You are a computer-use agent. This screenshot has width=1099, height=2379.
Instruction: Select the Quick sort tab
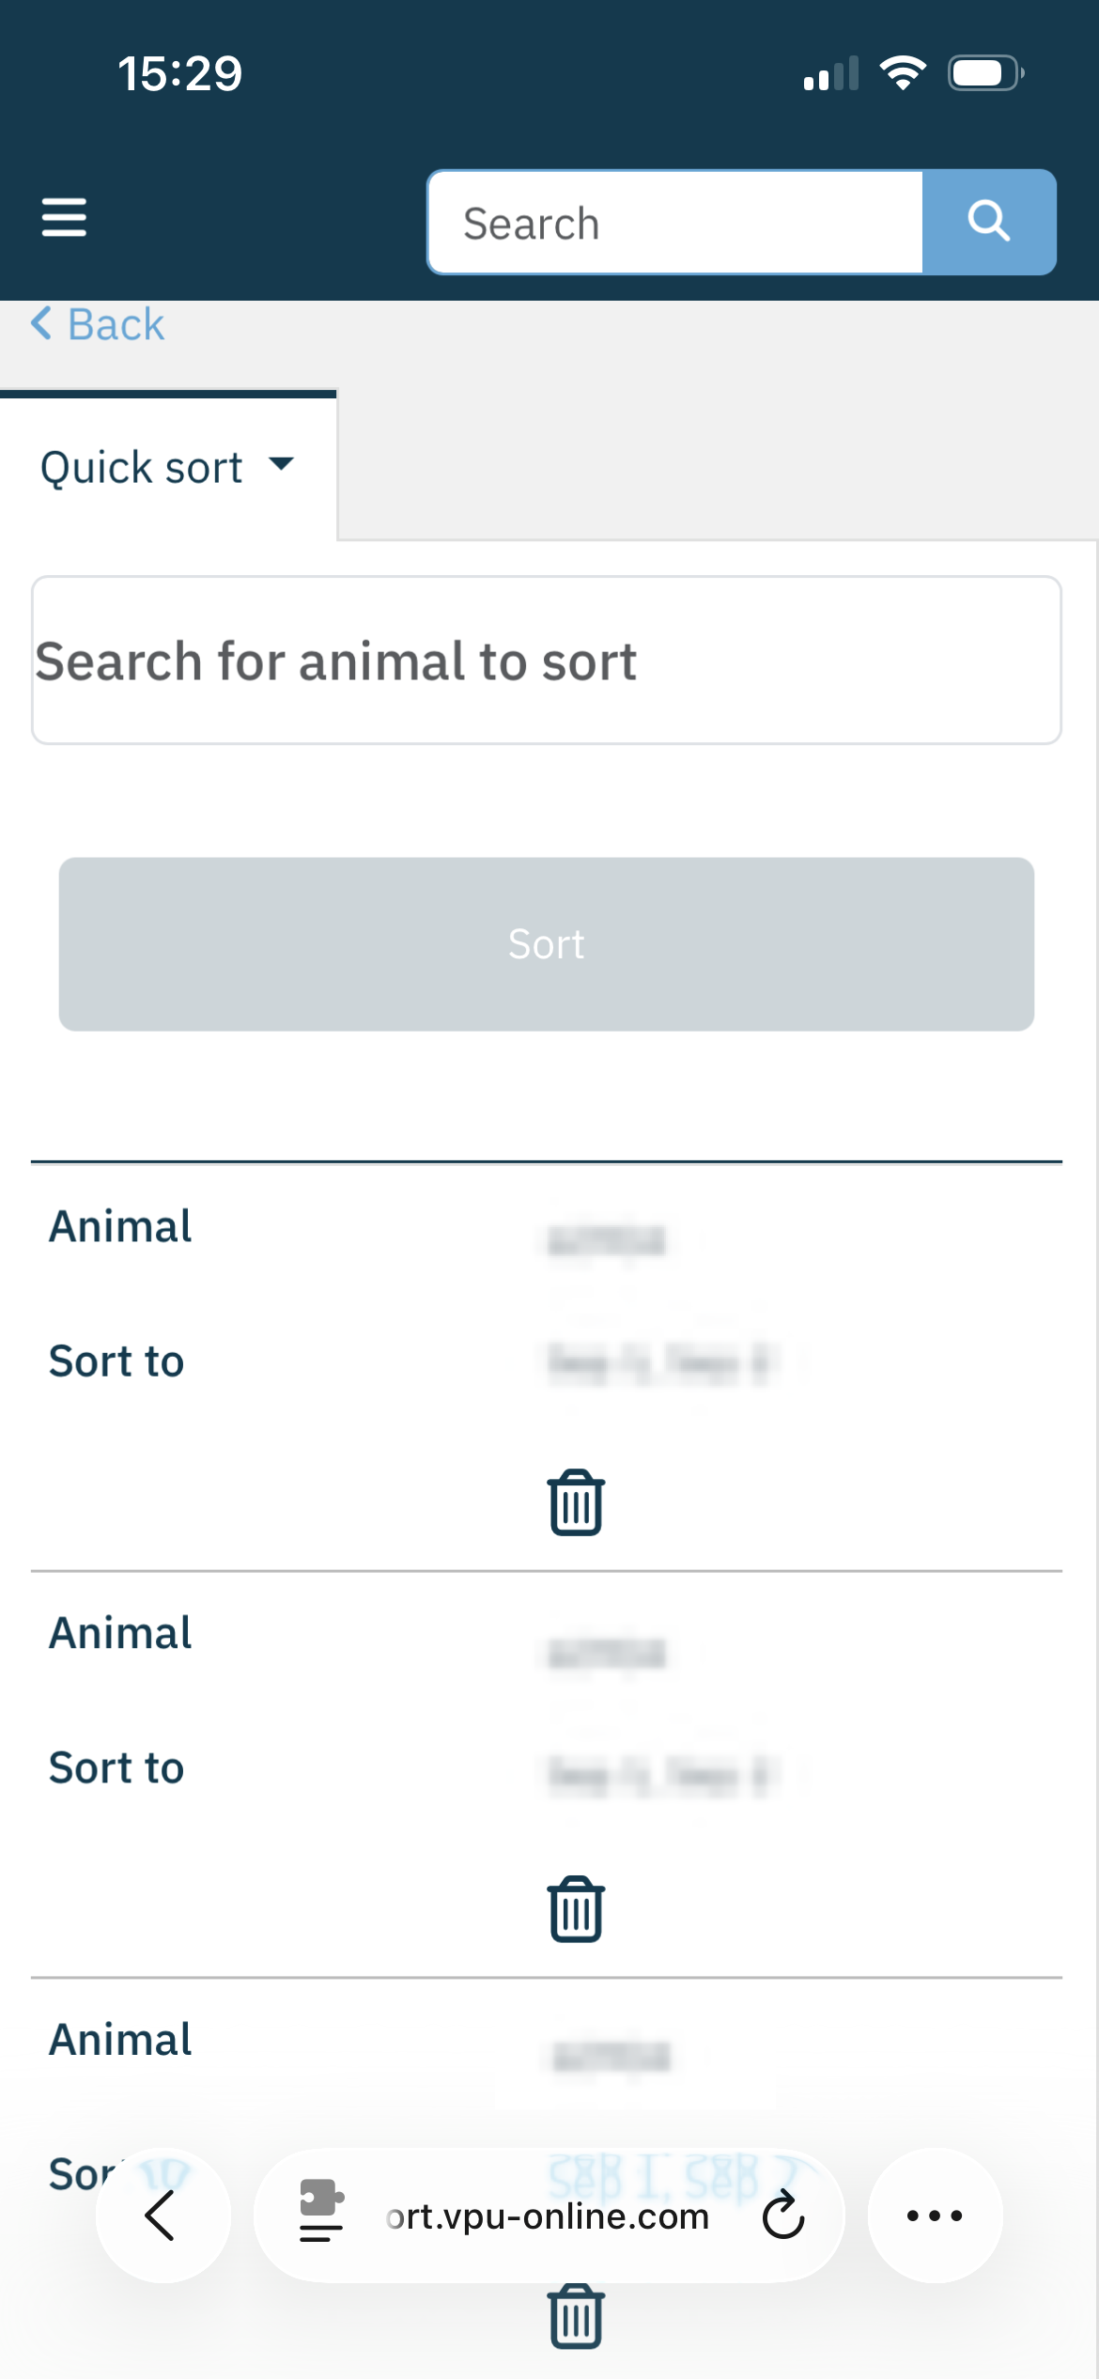143,467
